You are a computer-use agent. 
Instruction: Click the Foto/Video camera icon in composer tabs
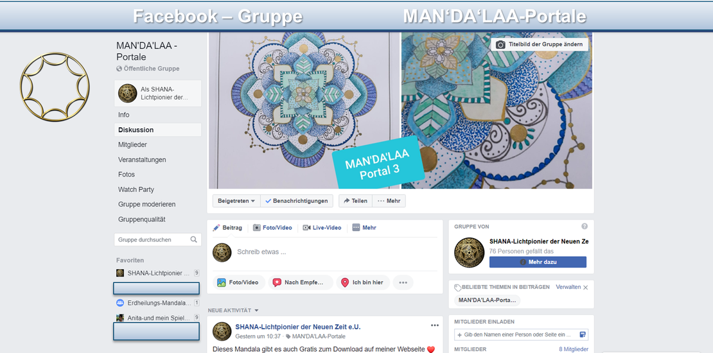coord(257,228)
